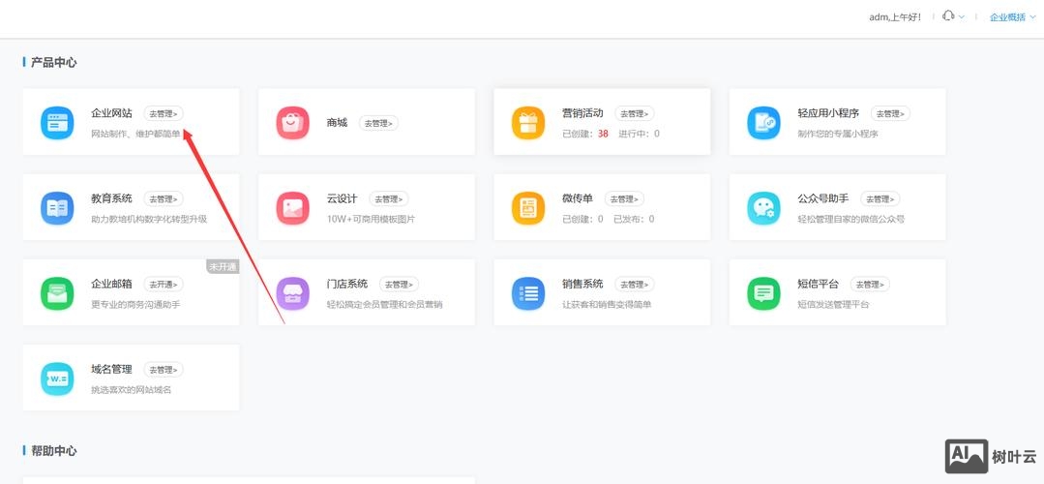Click 去管理 for 商城
The width and height of the screenshot is (1044, 484).
pyautogui.click(x=379, y=123)
